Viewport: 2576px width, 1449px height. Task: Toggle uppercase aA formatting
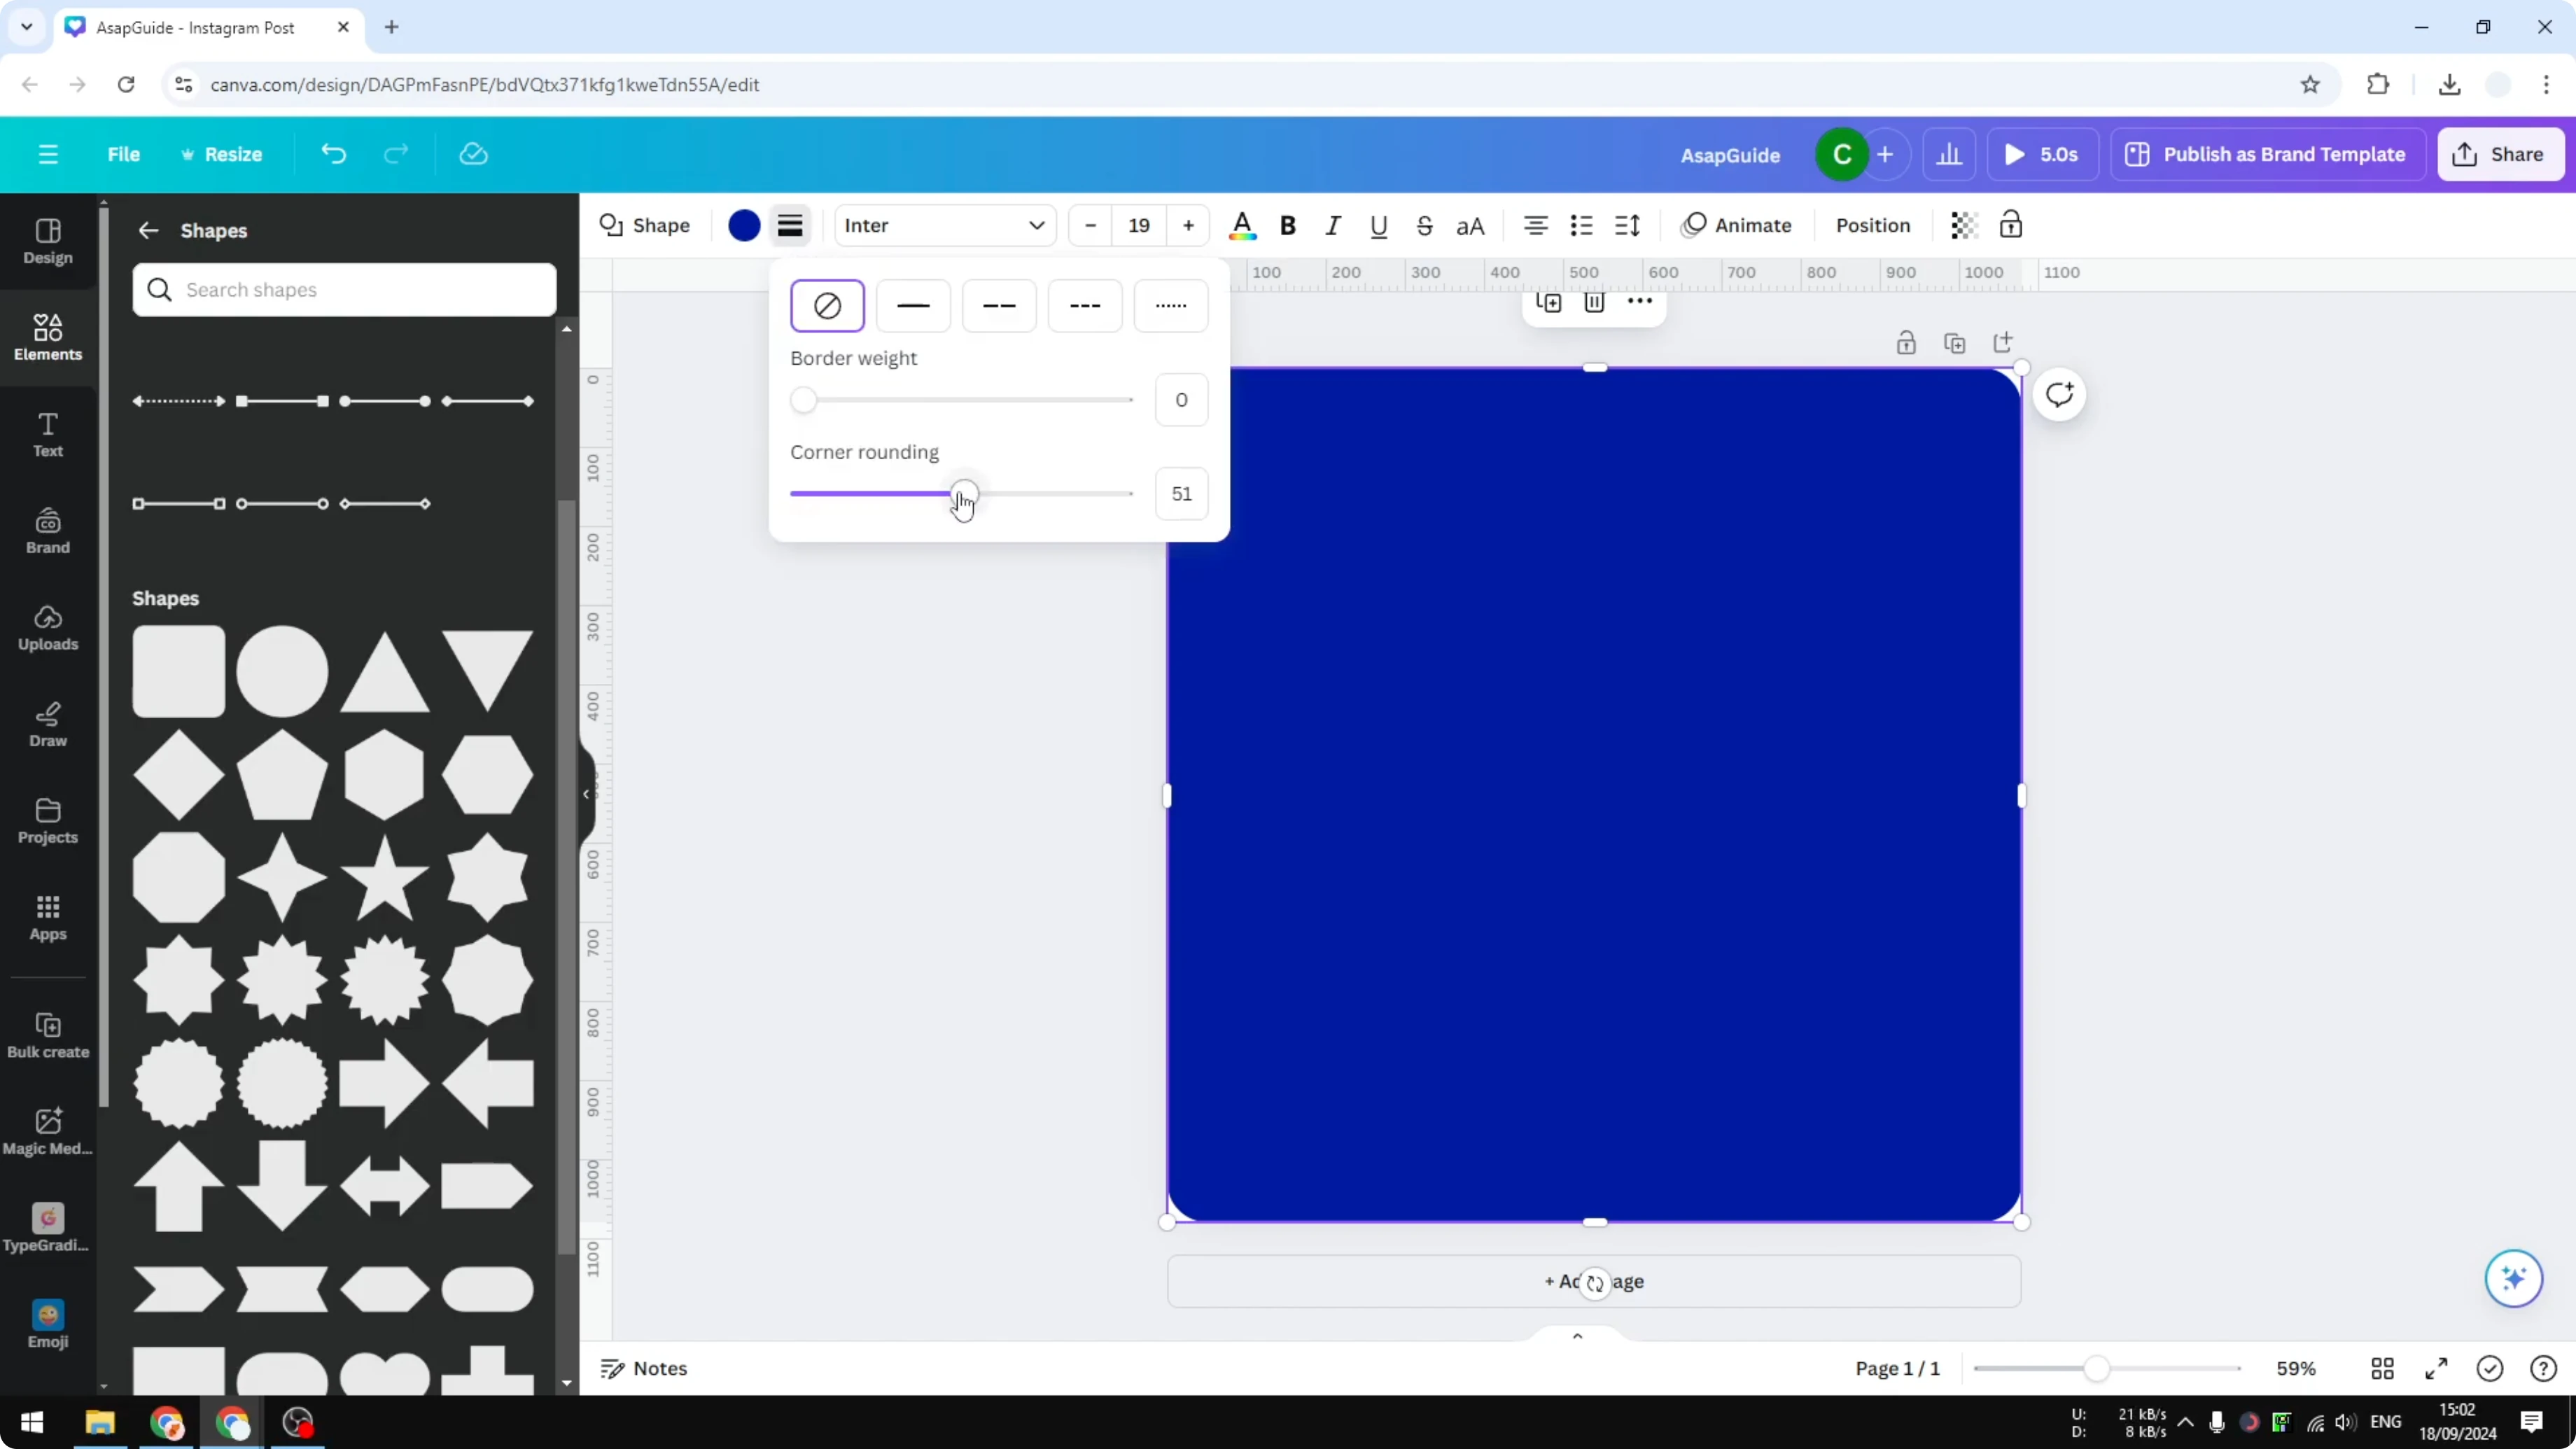1470,225
